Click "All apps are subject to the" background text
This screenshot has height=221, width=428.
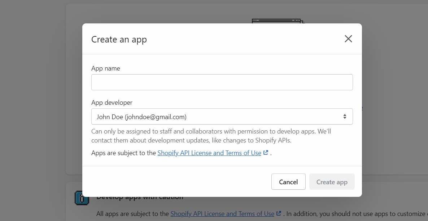(x=132, y=214)
